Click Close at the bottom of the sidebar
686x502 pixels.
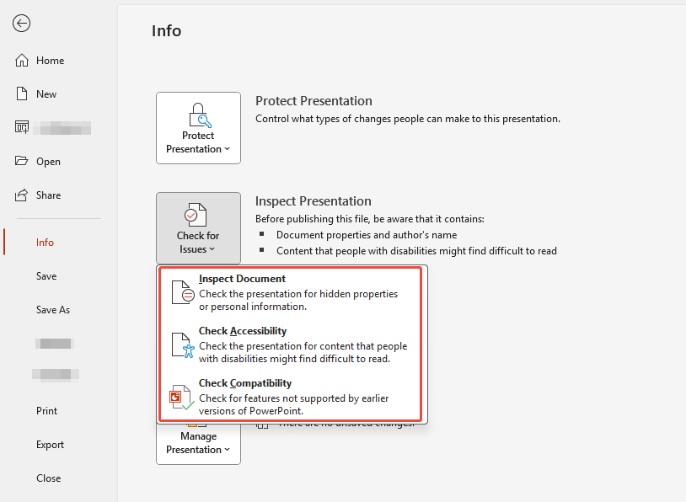(x=48, y=478)
